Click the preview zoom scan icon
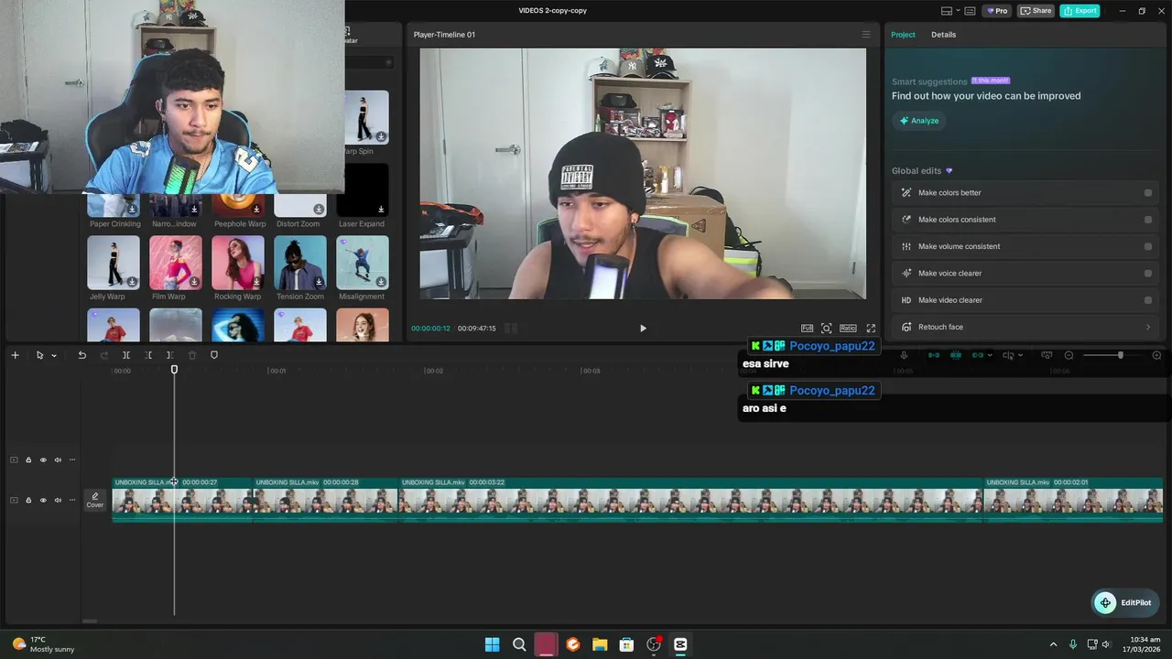The height and width of the screenshot is (659, 1172). (827, 328)
